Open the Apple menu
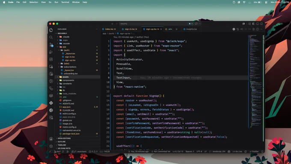Screen dimensions: 291x164 click(4, 2)
